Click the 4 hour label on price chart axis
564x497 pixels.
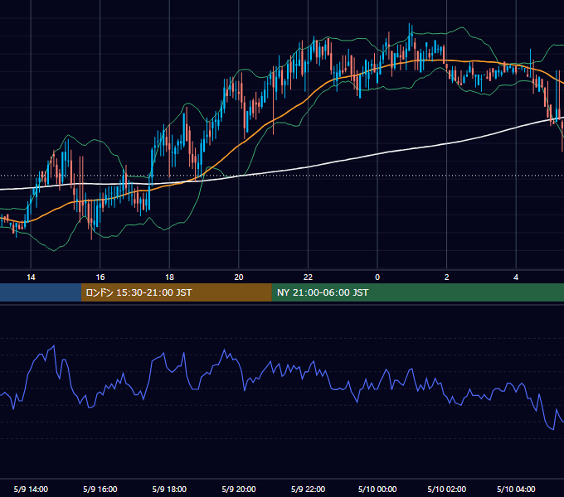coord(516,277)
